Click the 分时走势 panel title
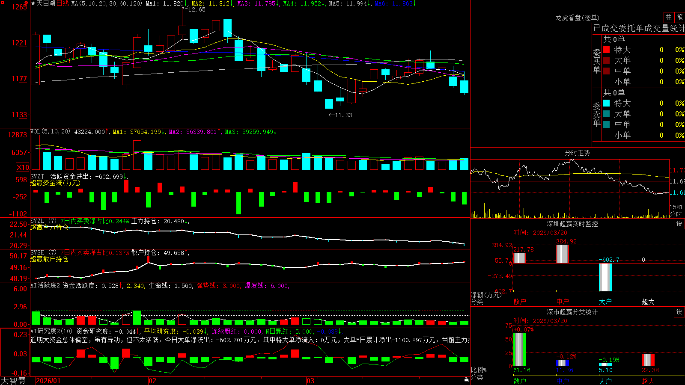 tap(577, 153)
